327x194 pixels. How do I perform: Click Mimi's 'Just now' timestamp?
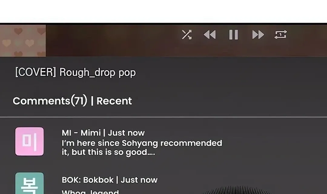coord(126,133)
